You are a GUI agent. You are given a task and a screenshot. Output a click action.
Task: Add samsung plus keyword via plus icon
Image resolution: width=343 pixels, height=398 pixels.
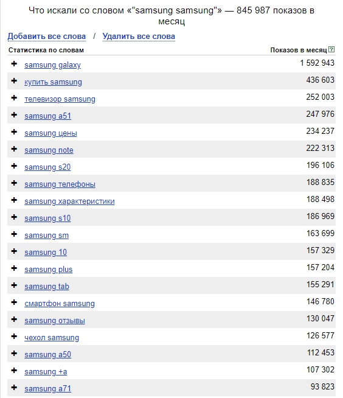pyautogui.click(x=14, y=268)
